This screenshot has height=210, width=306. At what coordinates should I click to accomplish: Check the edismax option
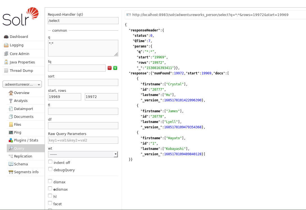point(50,188)
